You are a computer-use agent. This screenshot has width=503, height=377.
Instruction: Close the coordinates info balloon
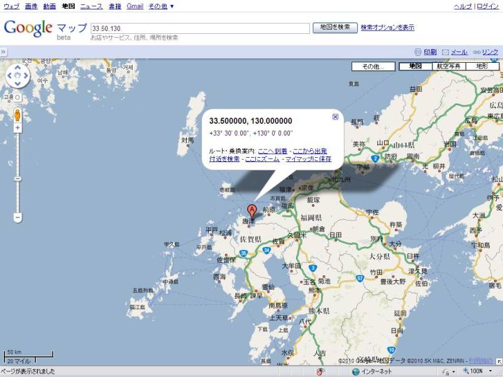click(x=335, y=116)
